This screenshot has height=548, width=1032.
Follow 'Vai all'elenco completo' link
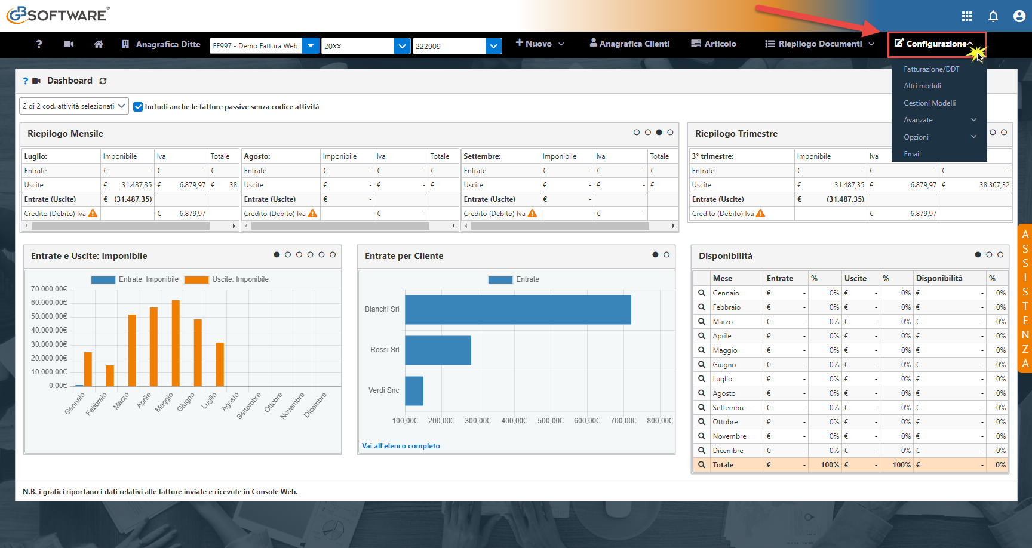(401, 446)
